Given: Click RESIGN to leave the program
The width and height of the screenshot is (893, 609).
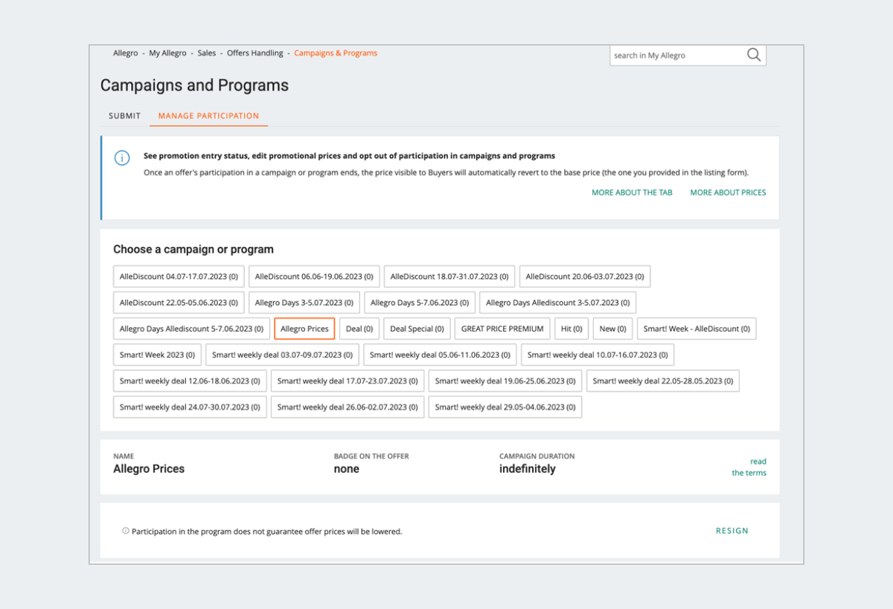Looking at the screenshot, I should coord(732,531).
